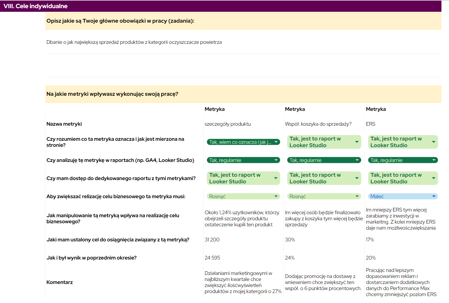Click the 'Jak manipulowanie tą metryką' row label
Screen dimensions: 449x303
tap(113, 218)
